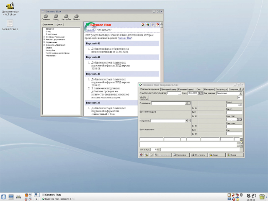Click the ОК с печать button

click(x=199, y=155)
